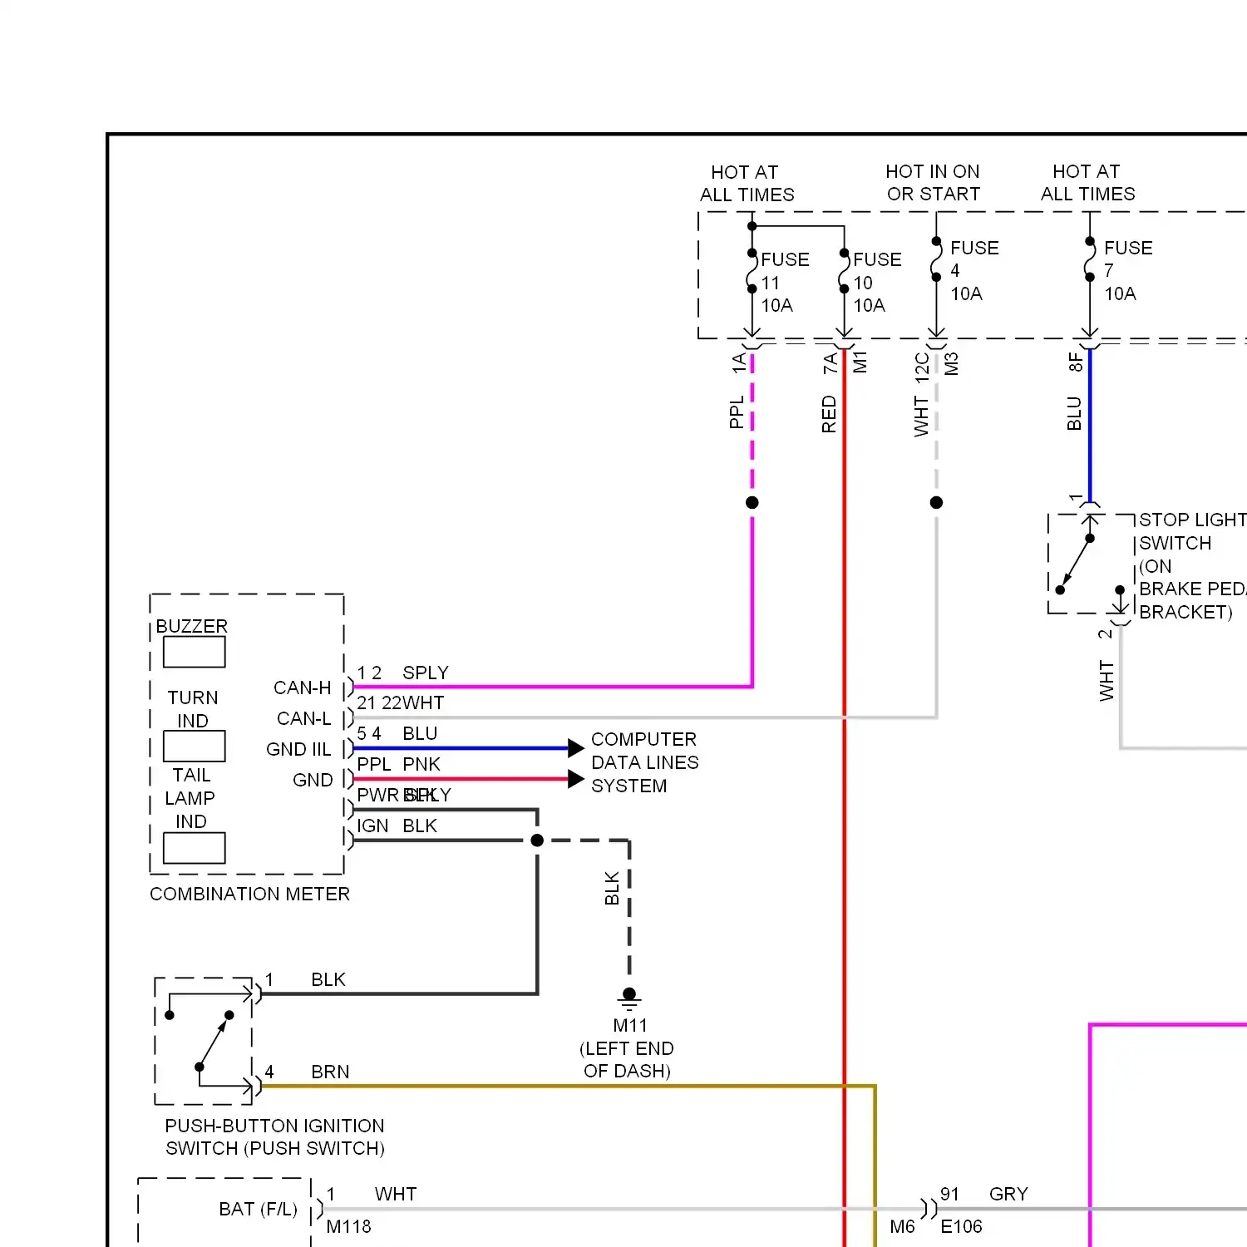Click the vertical 'PPL' wire label

coord(737,412)
